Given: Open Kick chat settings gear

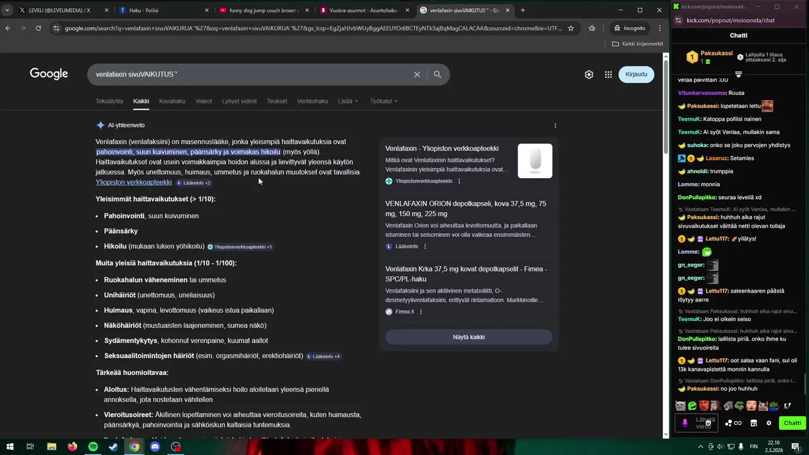Looking at the screenshot, I should click(769, 423).
